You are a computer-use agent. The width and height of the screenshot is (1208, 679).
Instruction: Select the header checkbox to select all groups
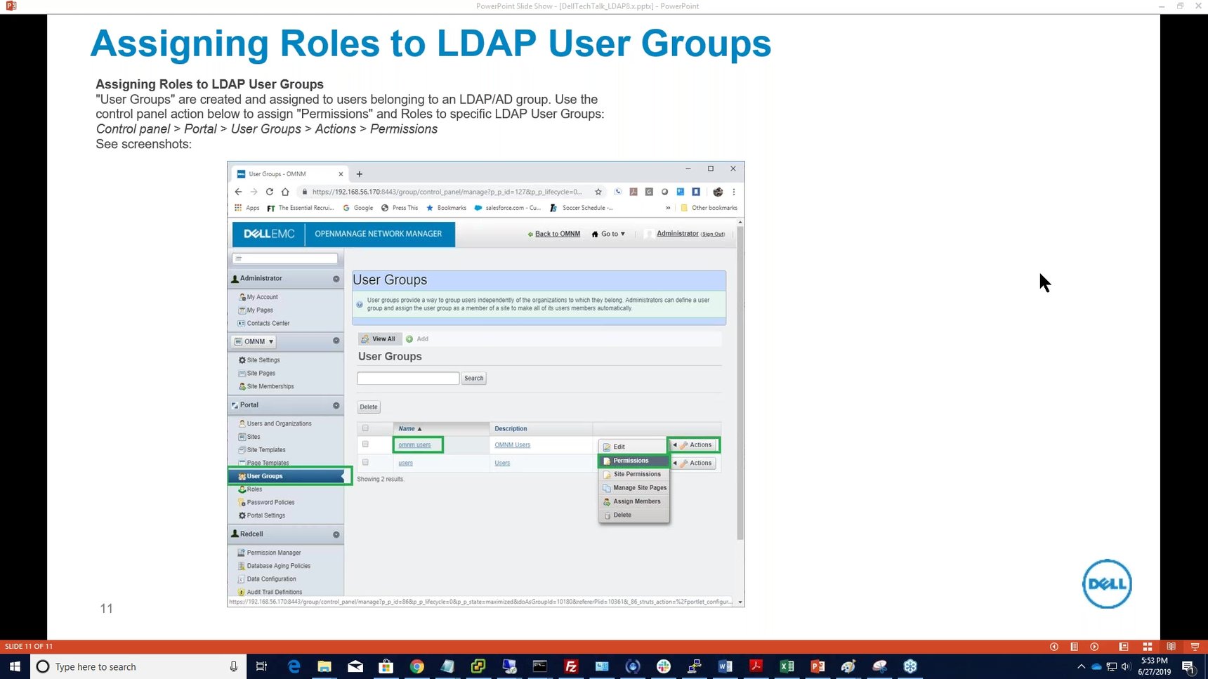pyautogui.click(x=365, y=428)
